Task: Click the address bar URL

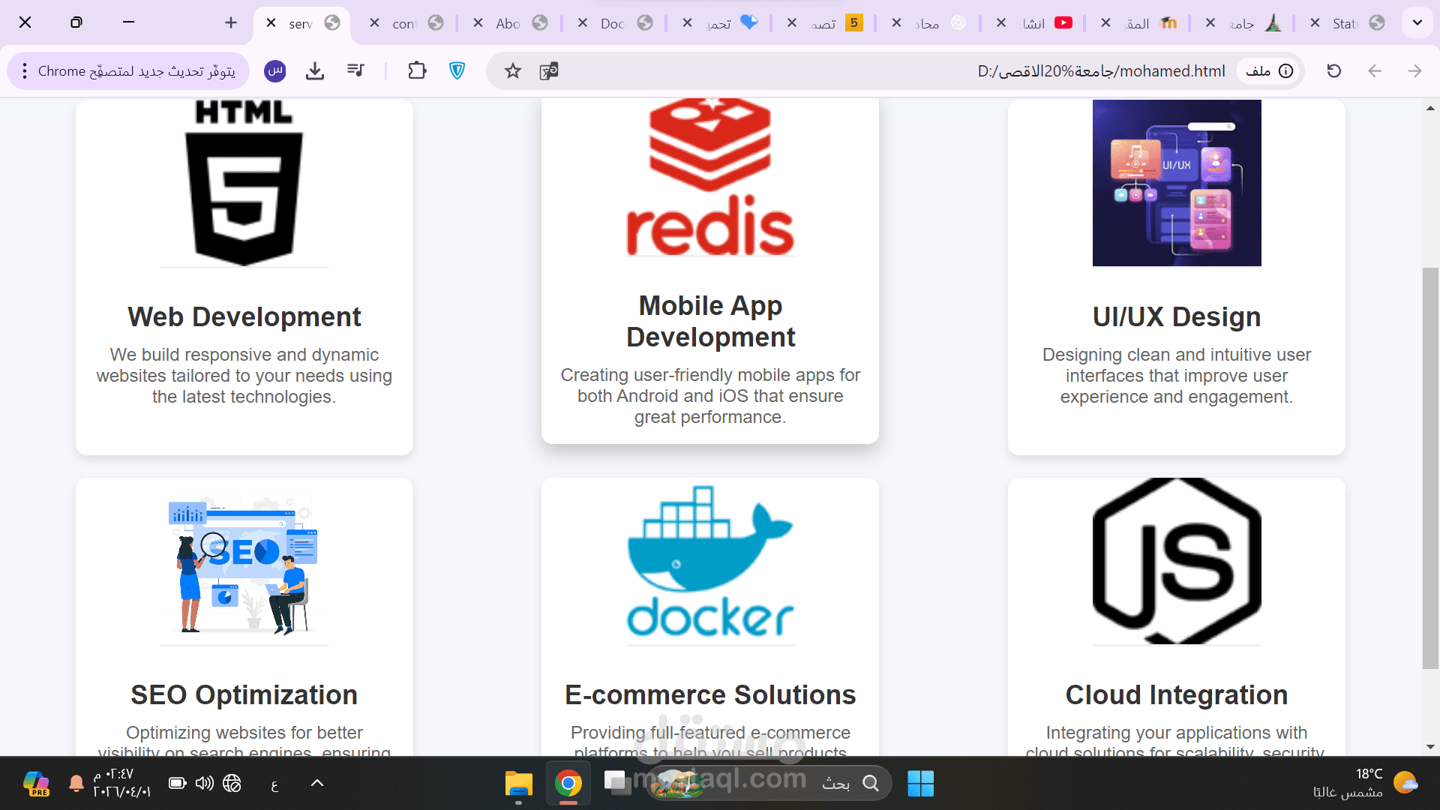Action: pyautogui.click(x=1100, y=71)
